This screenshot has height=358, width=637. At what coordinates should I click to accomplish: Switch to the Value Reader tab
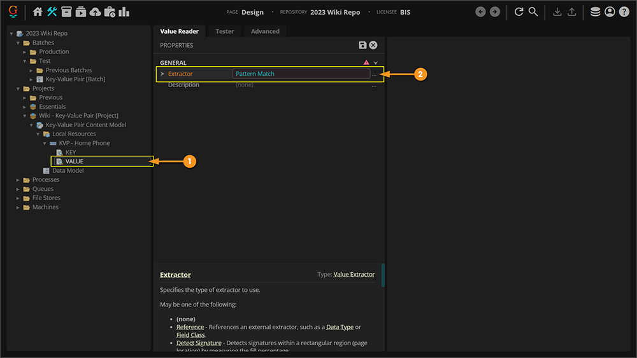(179, 31)
